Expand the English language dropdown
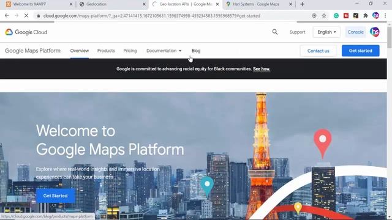Image resolution: width=392 pixels, height=220 pixels. [326, 32]
